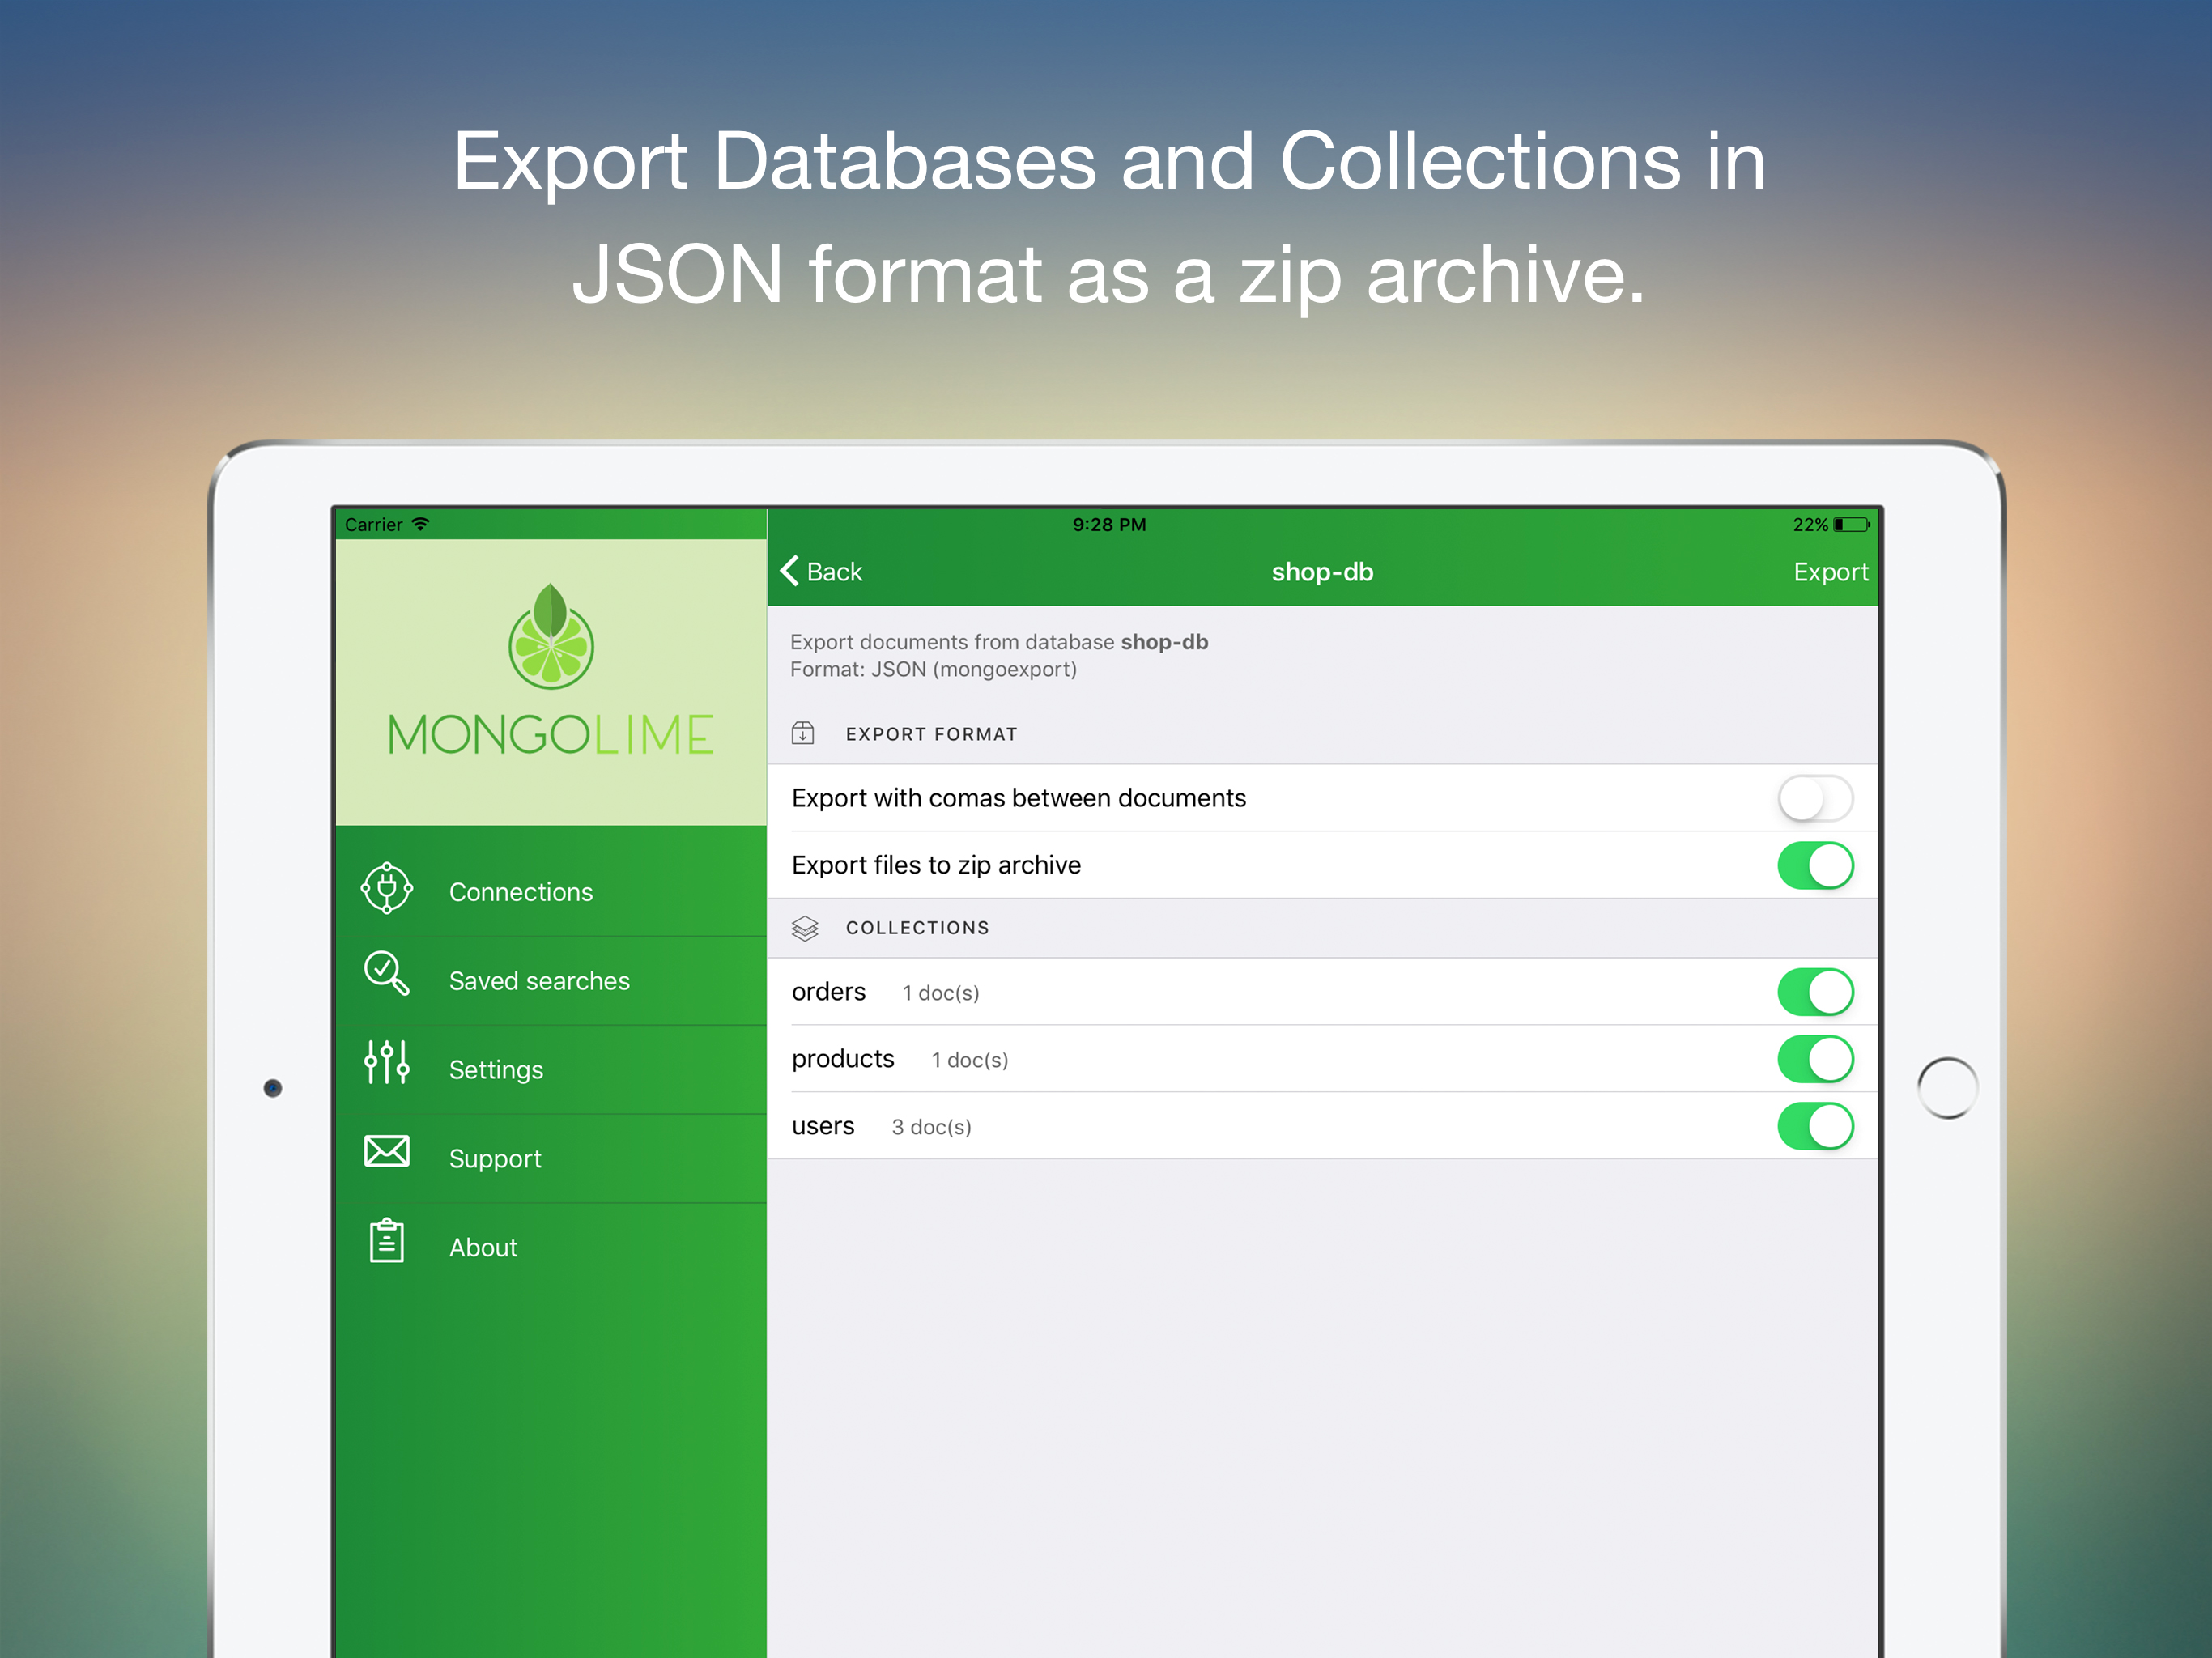This screenshot has width=2212, height=1658.
Task: Tap the battery status icon
Action: point(1850,525)
